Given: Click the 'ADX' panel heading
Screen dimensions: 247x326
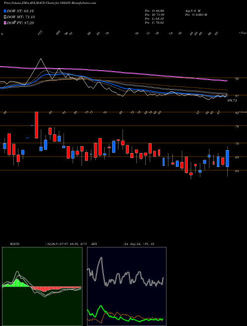Looking at the screenshot, I should click(93, 244).
